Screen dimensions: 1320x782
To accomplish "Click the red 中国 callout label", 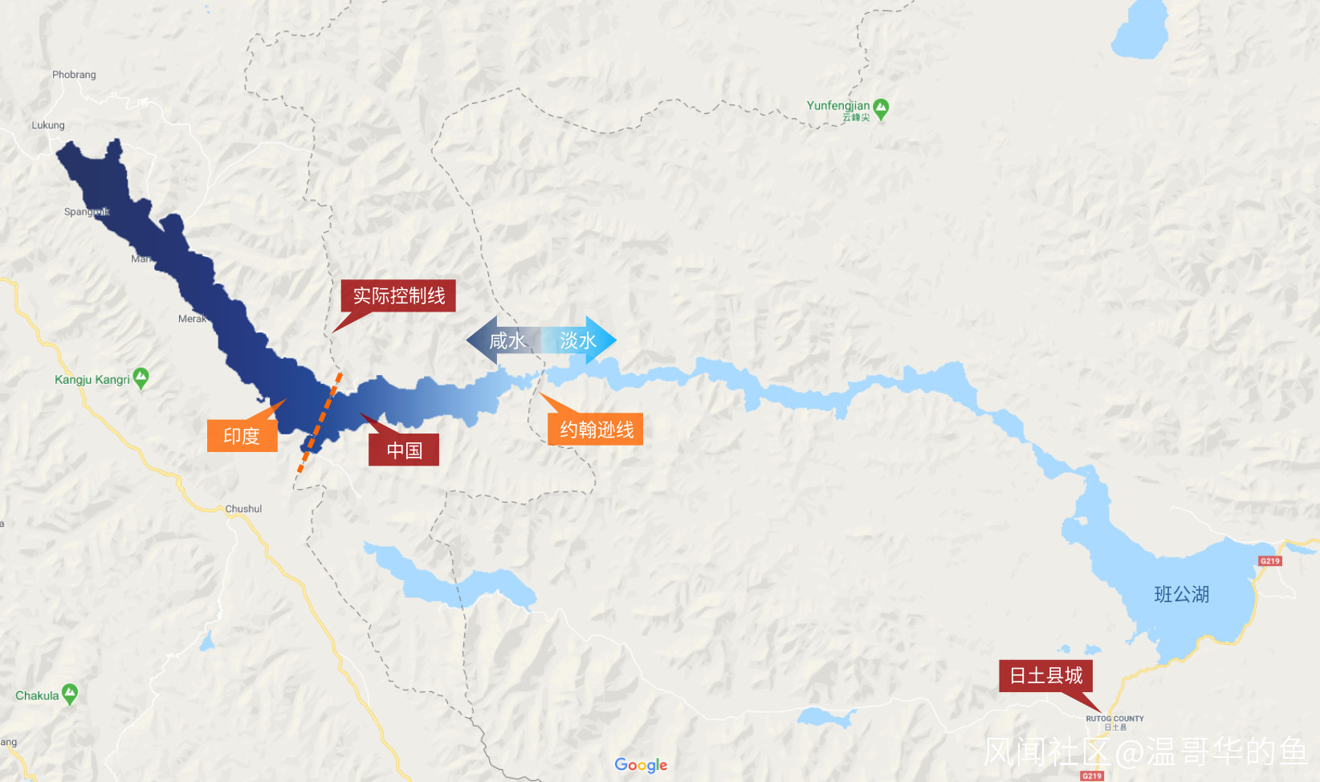I will click(404, 450).
